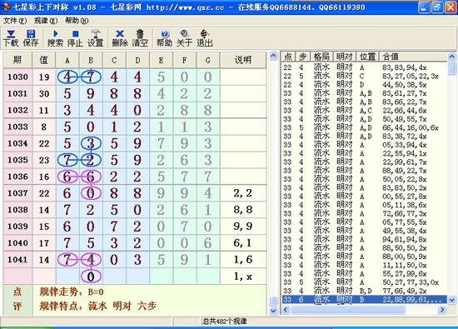Image resolution: width=458 pixels, height=329 pixels.
Task: Click the 下载 download toolbar icon
Action: pyautogui.click(x=11, y=38)
